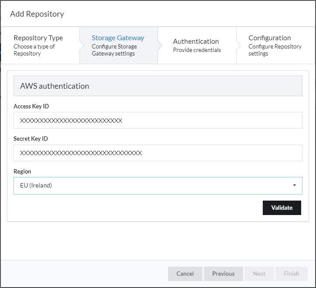Go back with the Previous button
The height and width of the screenshot is (288, 316).
pyautogui.click(x=223, y=274)
